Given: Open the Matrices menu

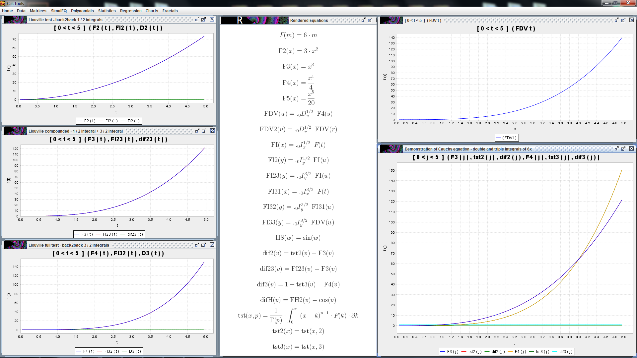Looking at the screenshot, I should [38, 11].
